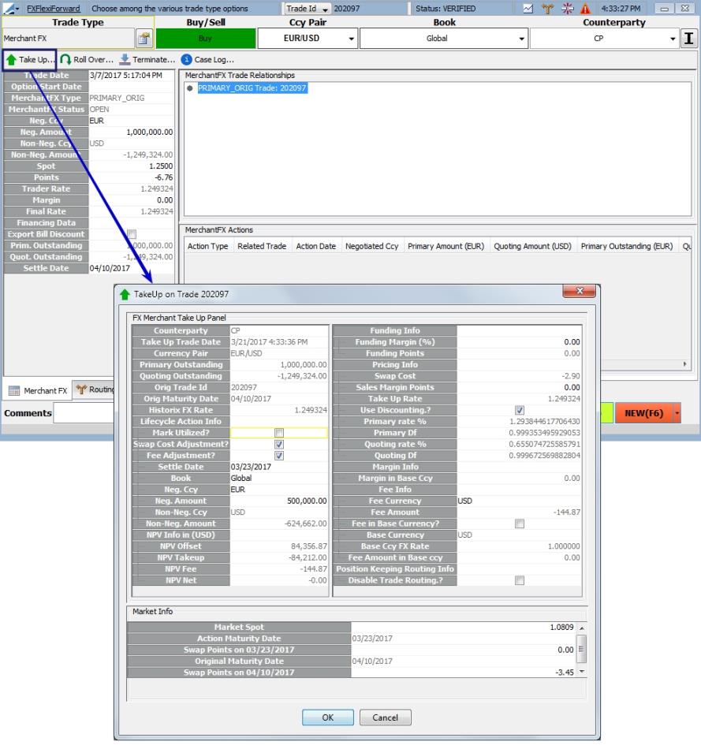Click the NEW(F6) button
The image size is (701, 749).
(643, 413)
